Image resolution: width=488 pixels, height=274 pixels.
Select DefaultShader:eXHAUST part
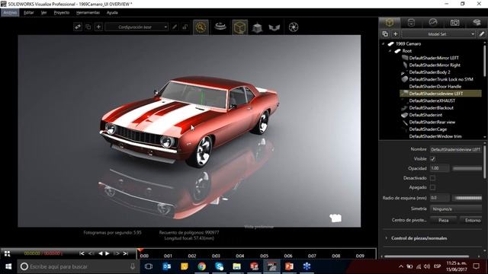click(432, 100)
